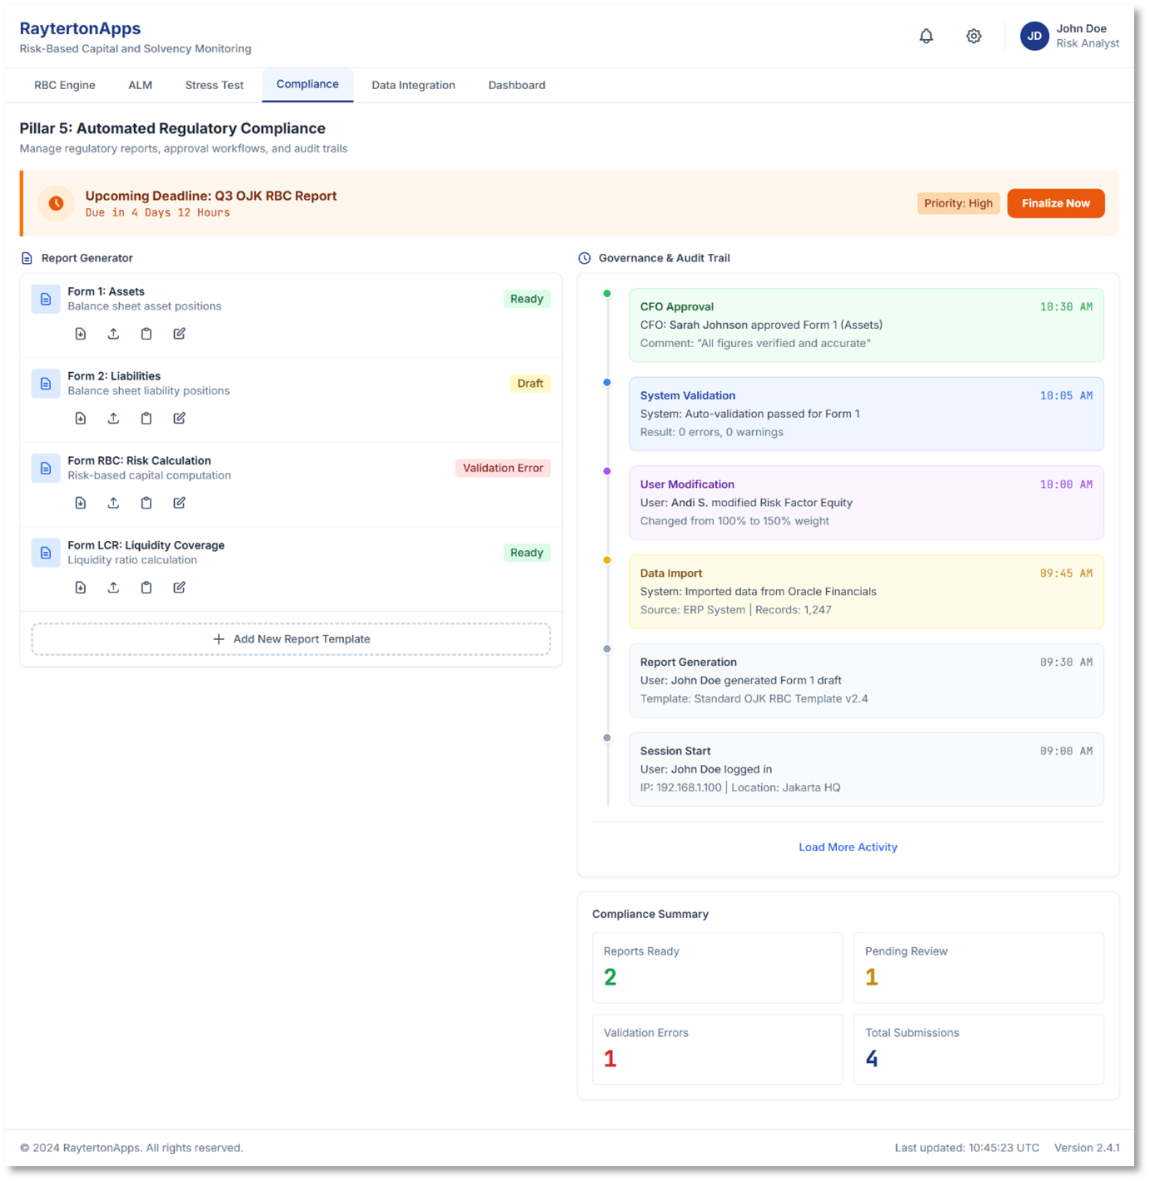Image resolution: width=1150 pixels, height=1182 pixels.
Task: Click the clock icon beside Governance & Audit Trail
Action: click(x=584, y=258)
